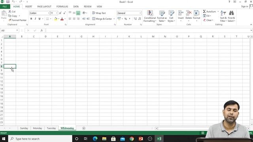The height and width of the screenshot is (142, 253).
Task: Click Increase Font Size icon
Action: pos(60,13)
